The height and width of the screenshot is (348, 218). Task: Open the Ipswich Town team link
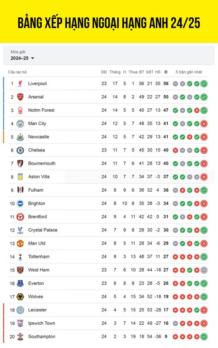(x=42, y=323)
